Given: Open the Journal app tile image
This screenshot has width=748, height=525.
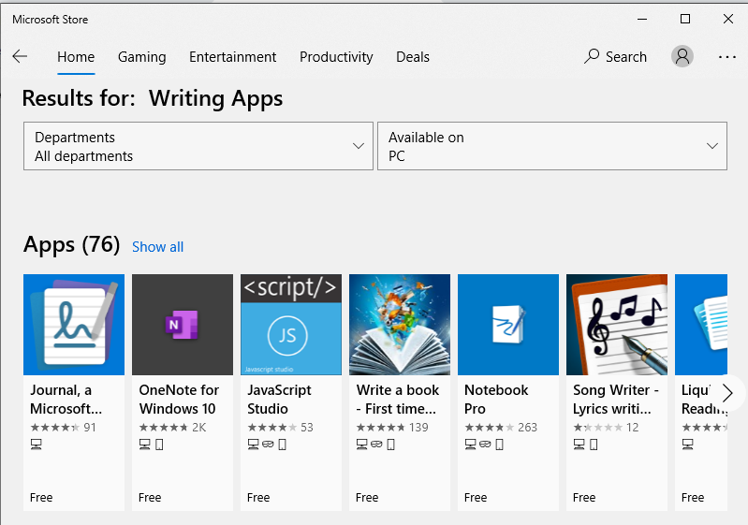Looking at the screenshot, I should point(74,324).
